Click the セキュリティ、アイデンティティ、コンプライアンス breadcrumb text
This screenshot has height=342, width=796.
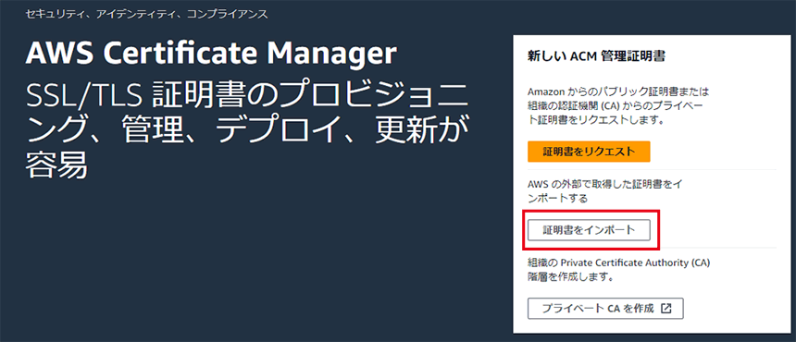click(147, 14)
